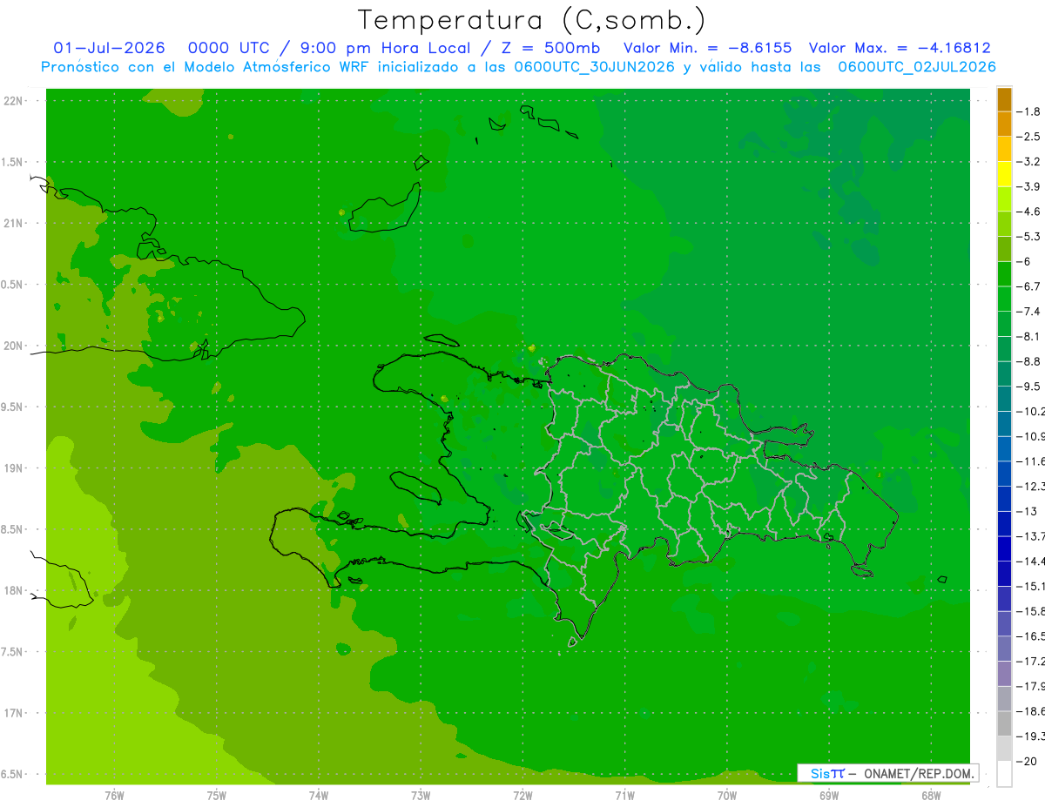
Task: Click the -3.2 colorbar scale value
Action: (1030, 162)
